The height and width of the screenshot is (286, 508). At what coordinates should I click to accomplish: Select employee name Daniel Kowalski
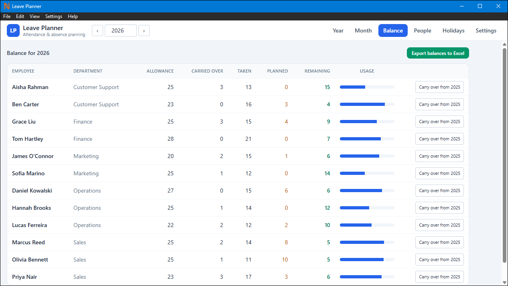[32, 191]
